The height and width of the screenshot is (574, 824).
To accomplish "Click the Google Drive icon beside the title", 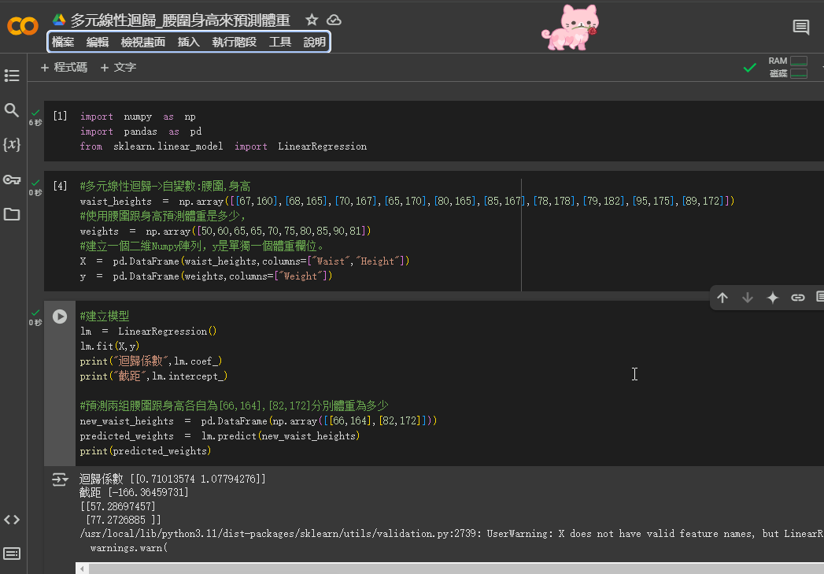I will (x=59, y=20).
